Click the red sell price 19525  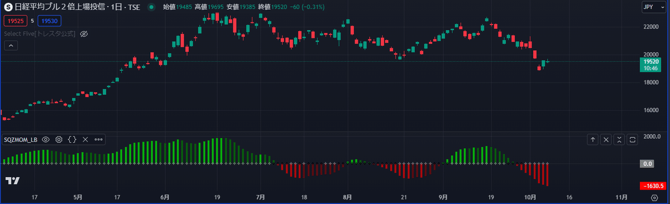[15, 21]
